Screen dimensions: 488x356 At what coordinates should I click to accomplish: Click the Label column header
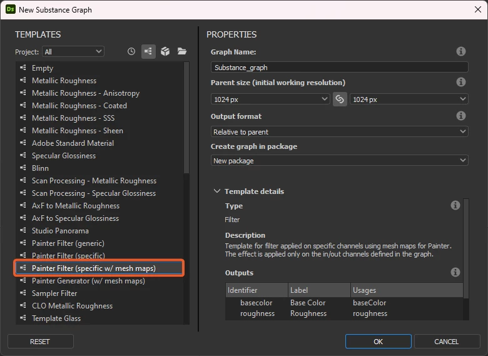pos(319,290)
